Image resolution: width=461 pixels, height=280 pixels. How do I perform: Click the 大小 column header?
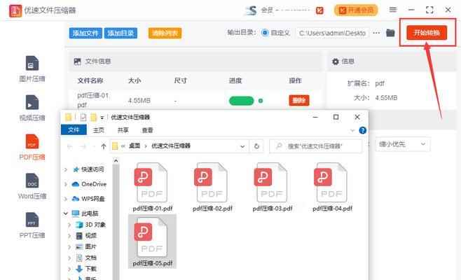click(x=135, y=80)
